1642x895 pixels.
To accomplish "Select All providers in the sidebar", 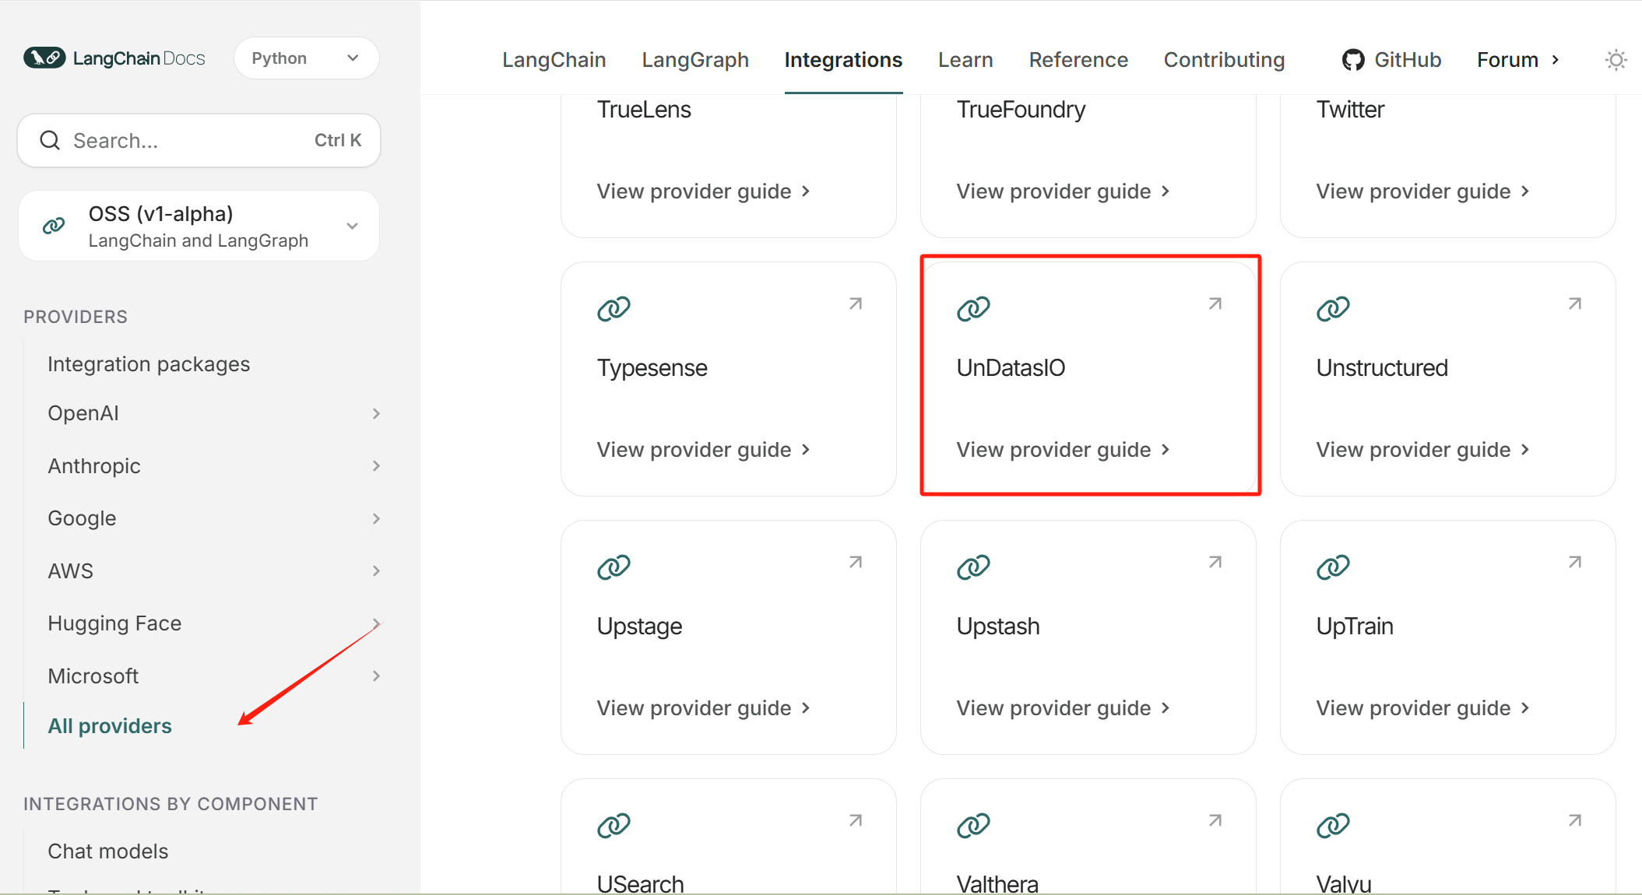I will [x=110, y=726].
